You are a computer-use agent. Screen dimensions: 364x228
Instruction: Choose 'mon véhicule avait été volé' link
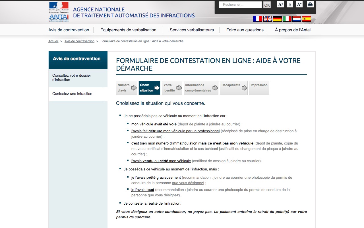pyautogui.click(x=154, y=124)
